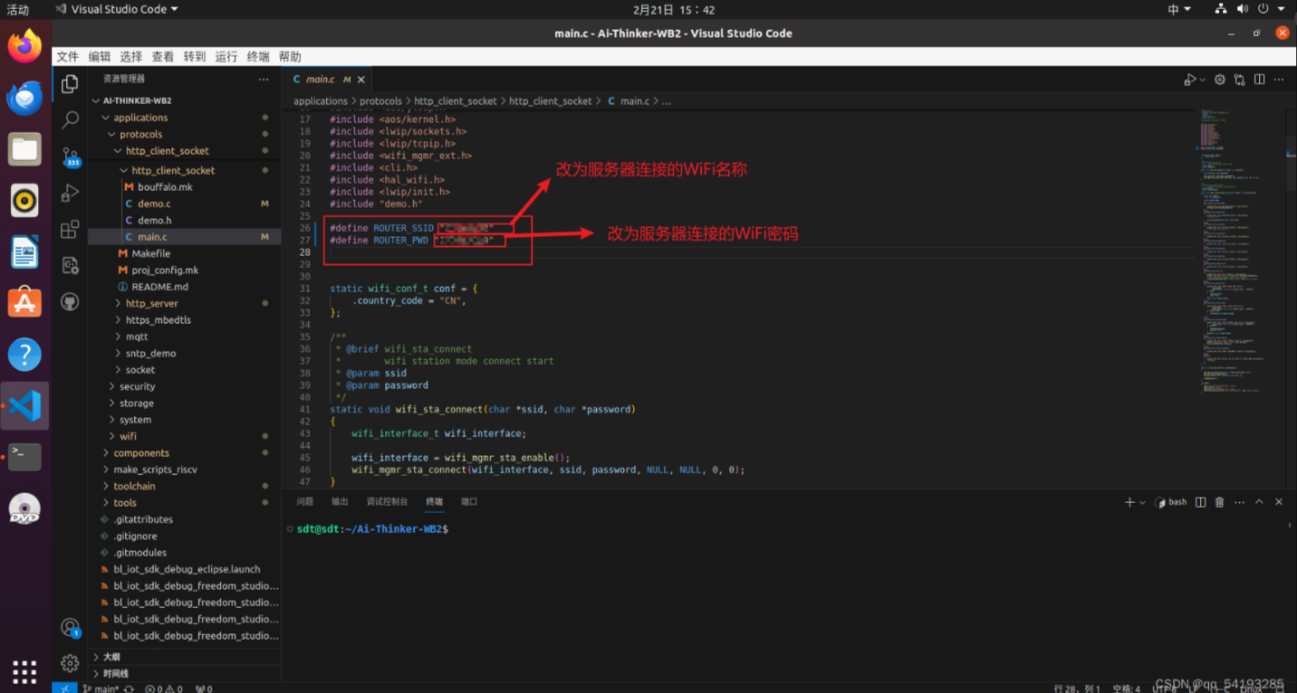Screen dimensions: 1297x693
Task: Click the run/debug play icon in editor toolbar
Action: click(1190, 80)
